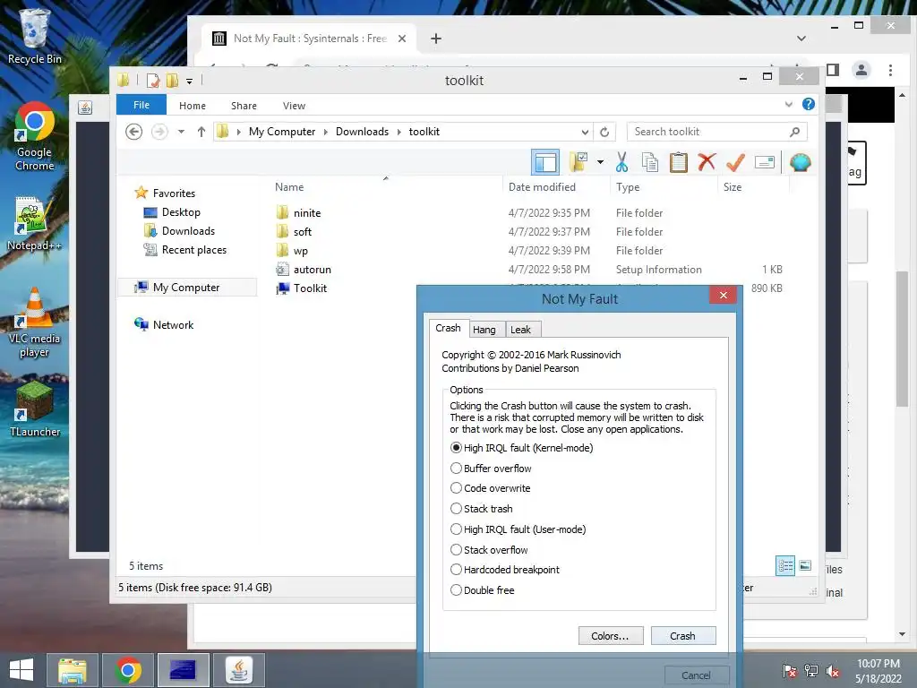
Task: Select Downloads in Favorites
Action: coord(188,231)
